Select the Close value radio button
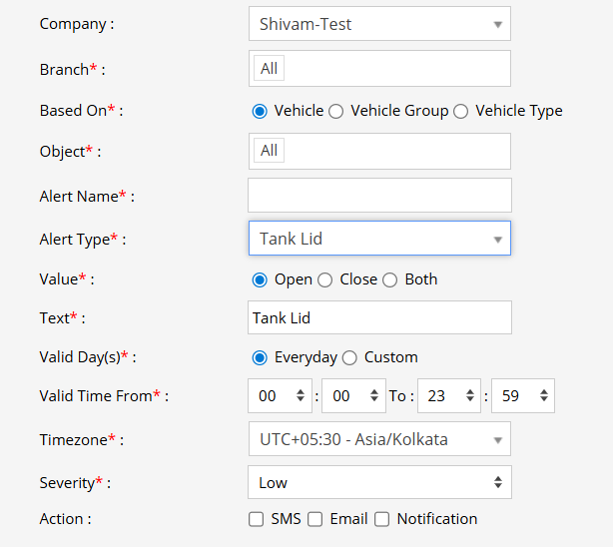613x547 pixels. [x=325, y=279]
